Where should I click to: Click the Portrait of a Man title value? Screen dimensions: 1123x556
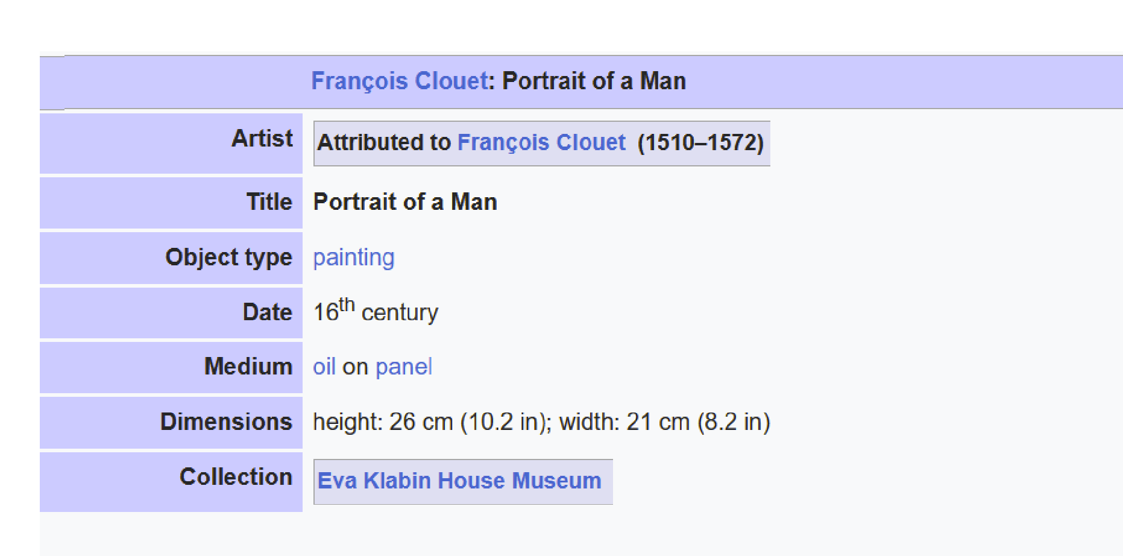click(405, 201)
